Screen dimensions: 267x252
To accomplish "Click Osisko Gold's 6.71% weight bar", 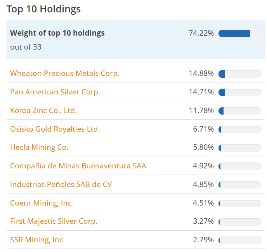I will click(240, 129).
